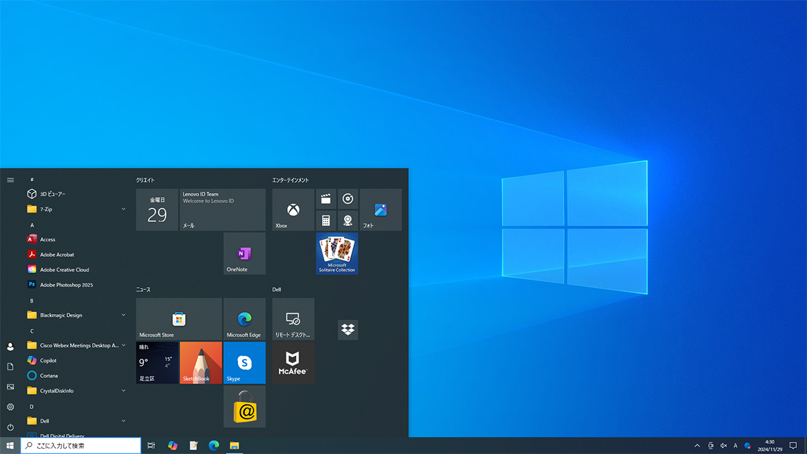Open the weather tile for 足立区
807x454 pixels.
point(157,363)
